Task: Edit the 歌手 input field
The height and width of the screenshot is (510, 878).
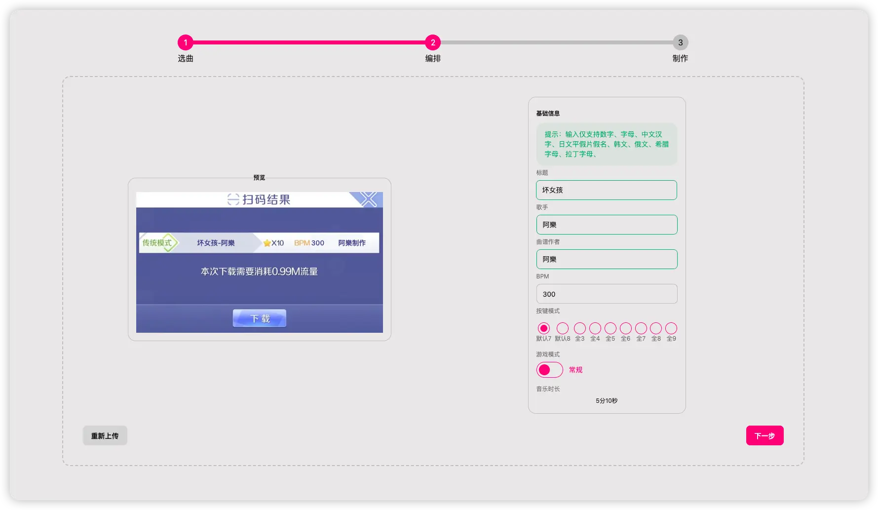Action: click(x=607, y=225)
